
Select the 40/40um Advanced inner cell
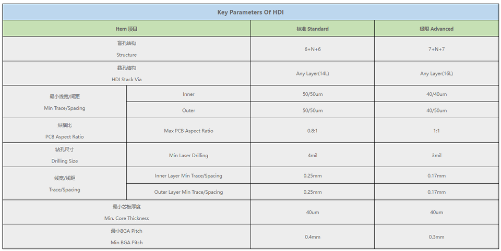pyautogui.click(x=436, y=94)
